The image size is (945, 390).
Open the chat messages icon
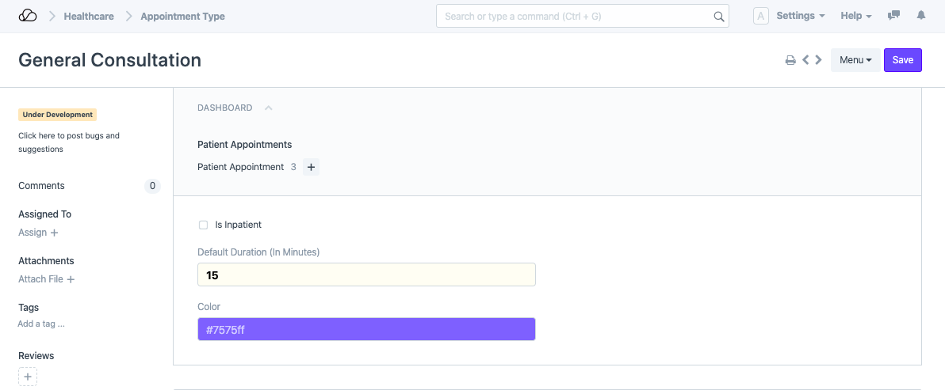click(893, 16)
